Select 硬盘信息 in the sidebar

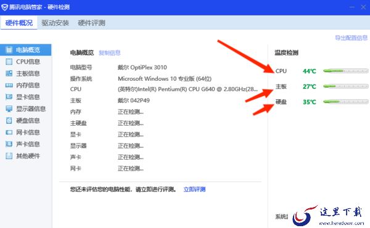(25, 121)
